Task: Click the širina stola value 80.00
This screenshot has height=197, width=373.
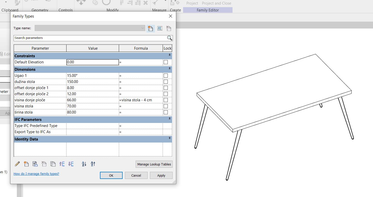Action: pos(93,112)
